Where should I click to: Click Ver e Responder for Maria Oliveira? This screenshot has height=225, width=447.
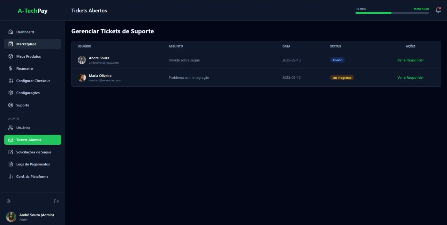pyautogui.click(x=410, y=77)
